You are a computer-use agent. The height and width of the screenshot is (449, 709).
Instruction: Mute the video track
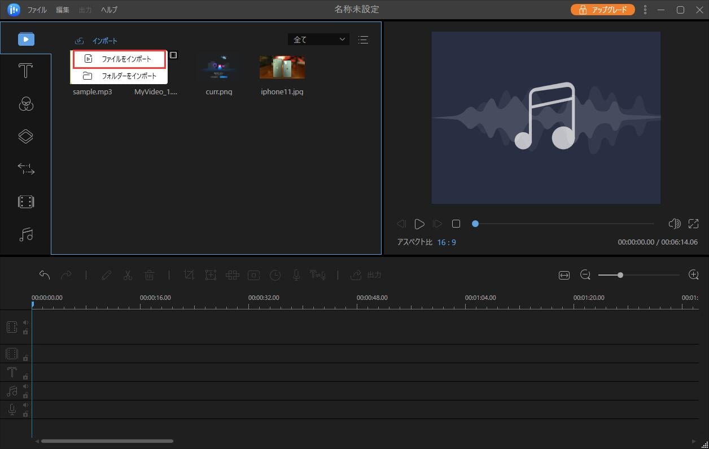(25, 323)
